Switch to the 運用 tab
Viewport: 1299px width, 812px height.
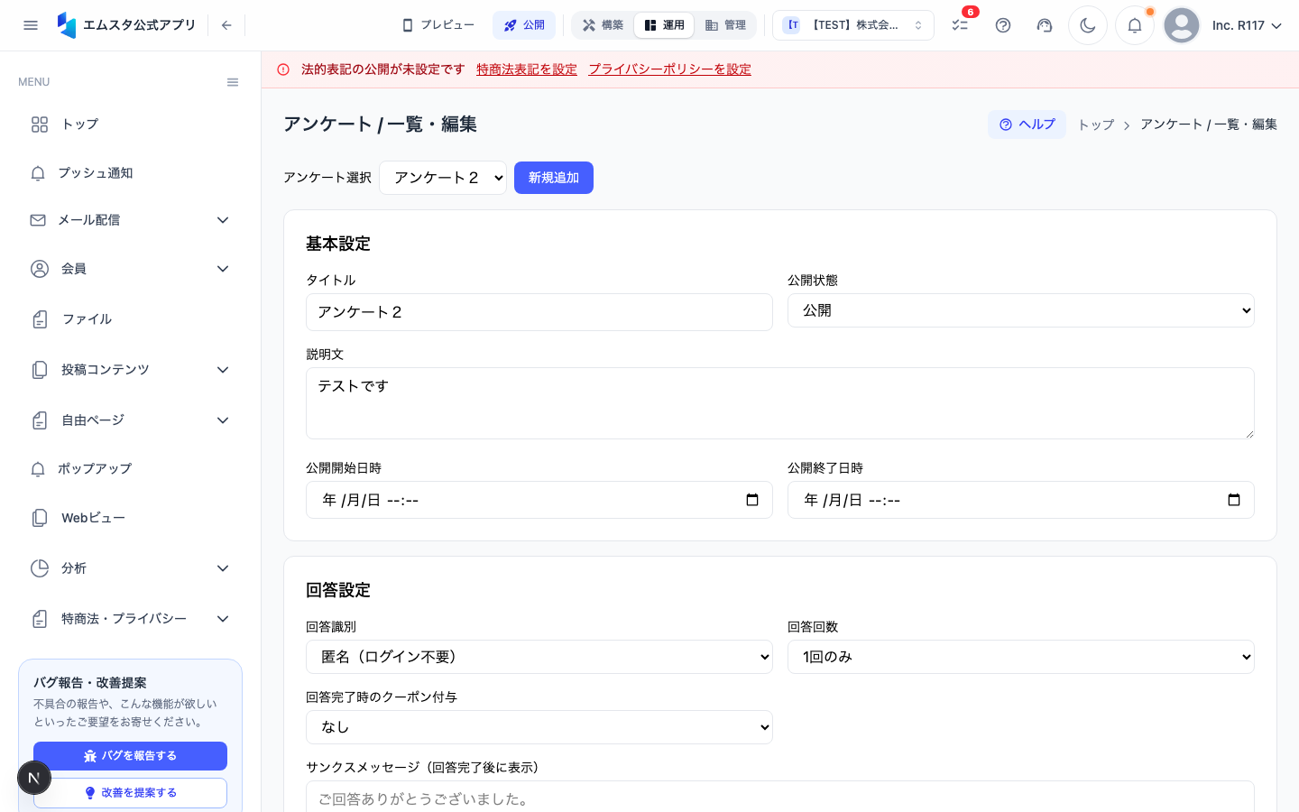tap(664, 25)
